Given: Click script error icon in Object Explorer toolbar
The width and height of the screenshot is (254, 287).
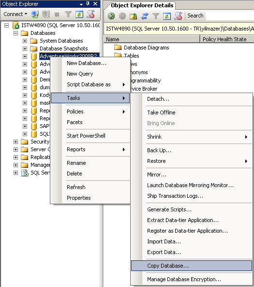Looking at the screenshot, I should click(90, 14).
